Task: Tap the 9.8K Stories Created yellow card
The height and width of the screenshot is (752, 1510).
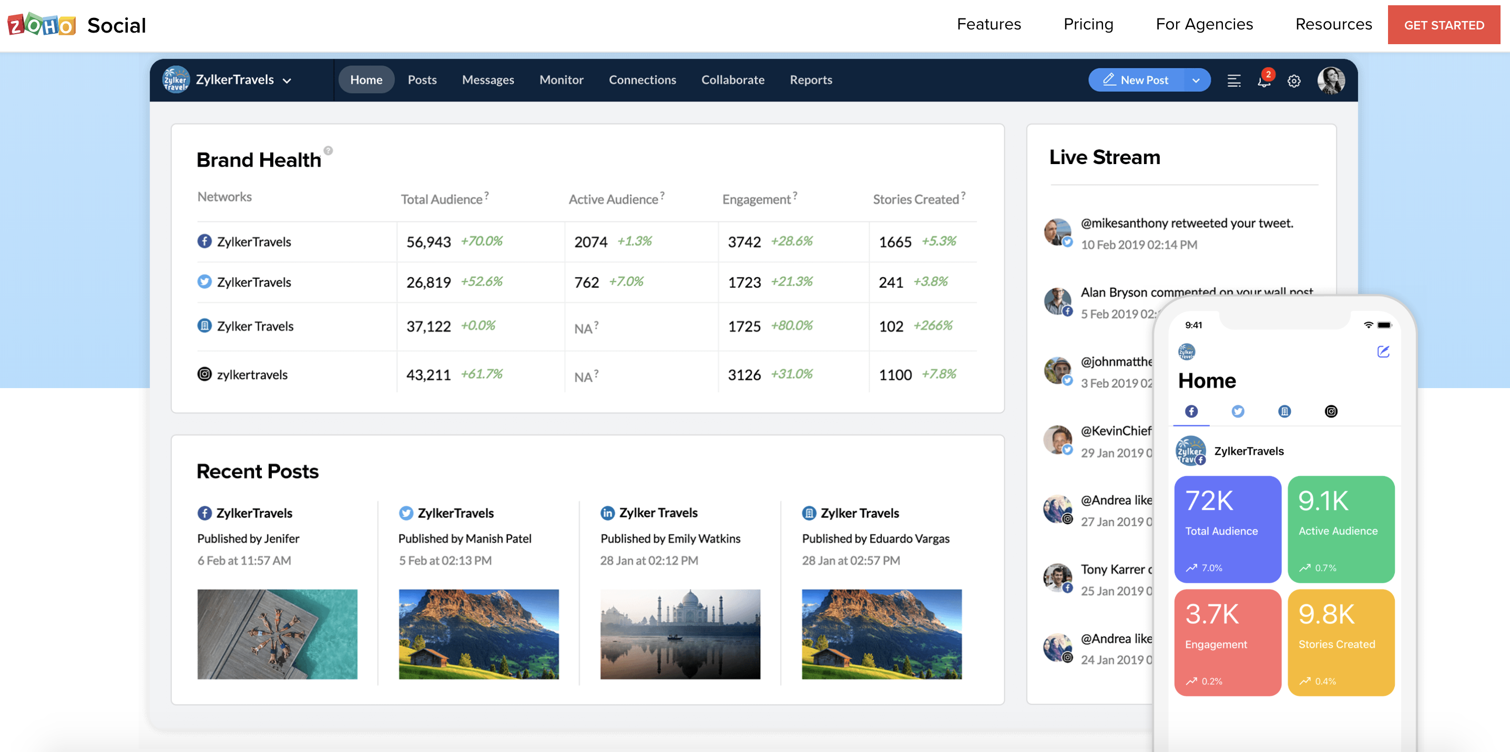Action: (x=1341, y=643)
